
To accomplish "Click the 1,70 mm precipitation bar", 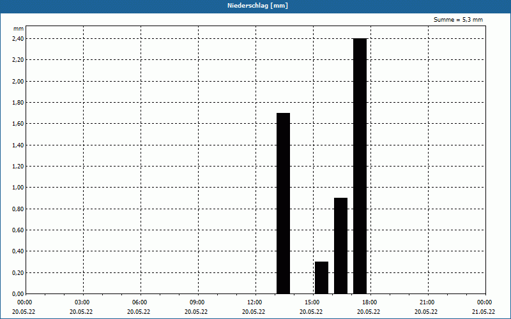I will (x=283, y=204).
